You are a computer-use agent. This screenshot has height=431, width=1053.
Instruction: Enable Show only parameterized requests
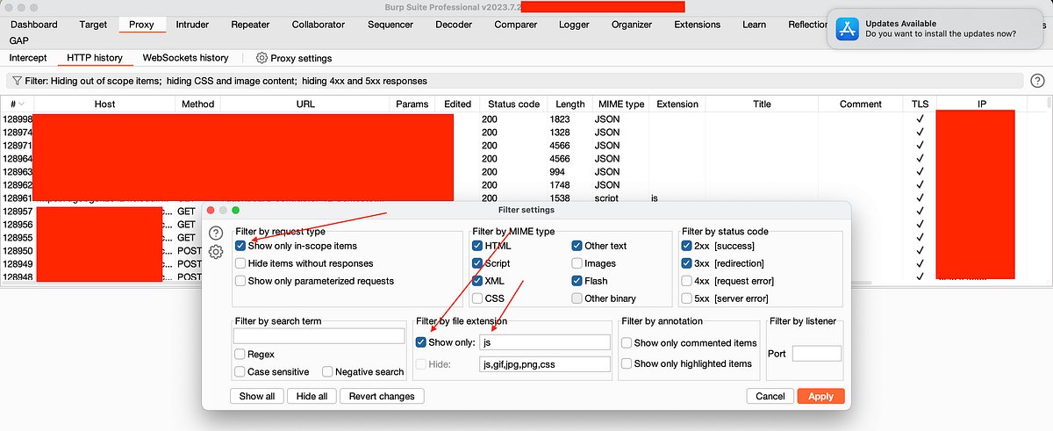[x=240, y=281]
